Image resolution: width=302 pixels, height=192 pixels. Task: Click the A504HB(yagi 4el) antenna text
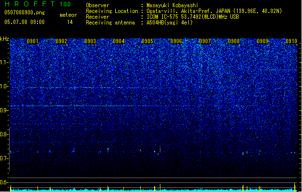click(x=169, y=23)
